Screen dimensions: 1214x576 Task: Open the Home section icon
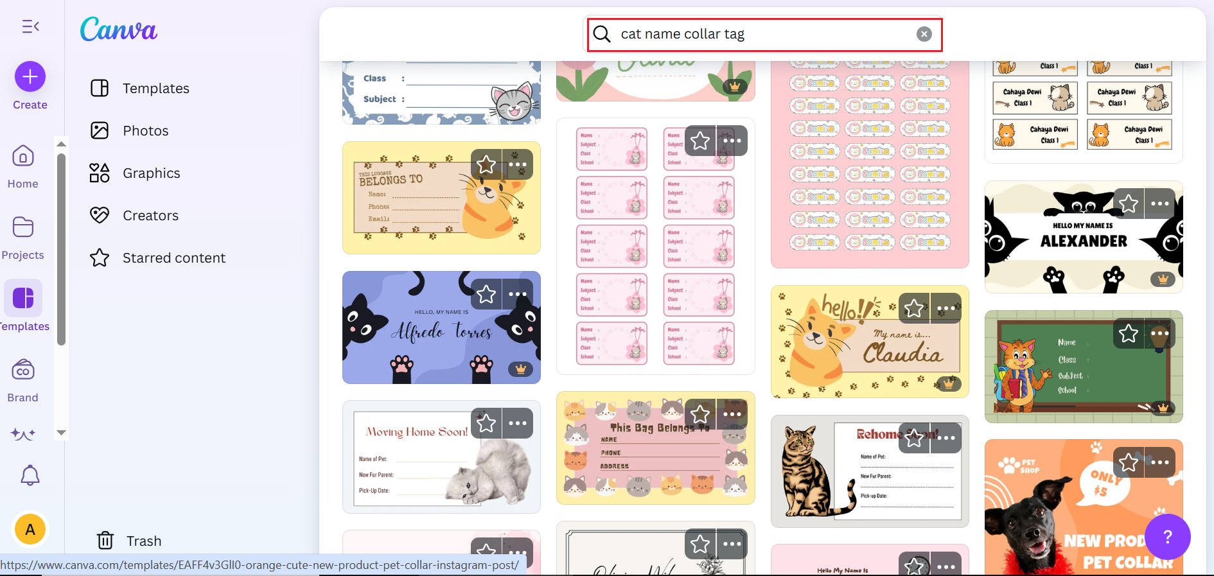[23, 156]
